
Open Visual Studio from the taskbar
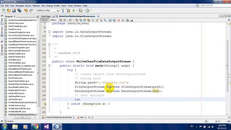coord(47,127)
